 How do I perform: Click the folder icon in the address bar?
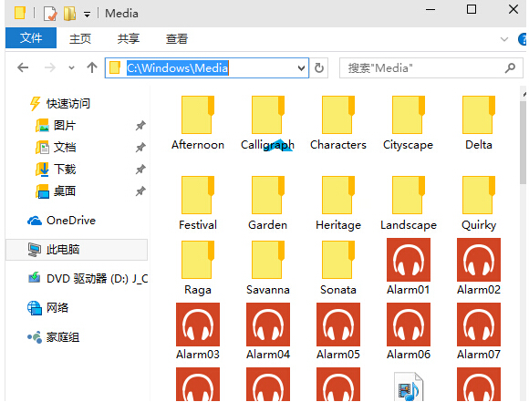[115, 67]
